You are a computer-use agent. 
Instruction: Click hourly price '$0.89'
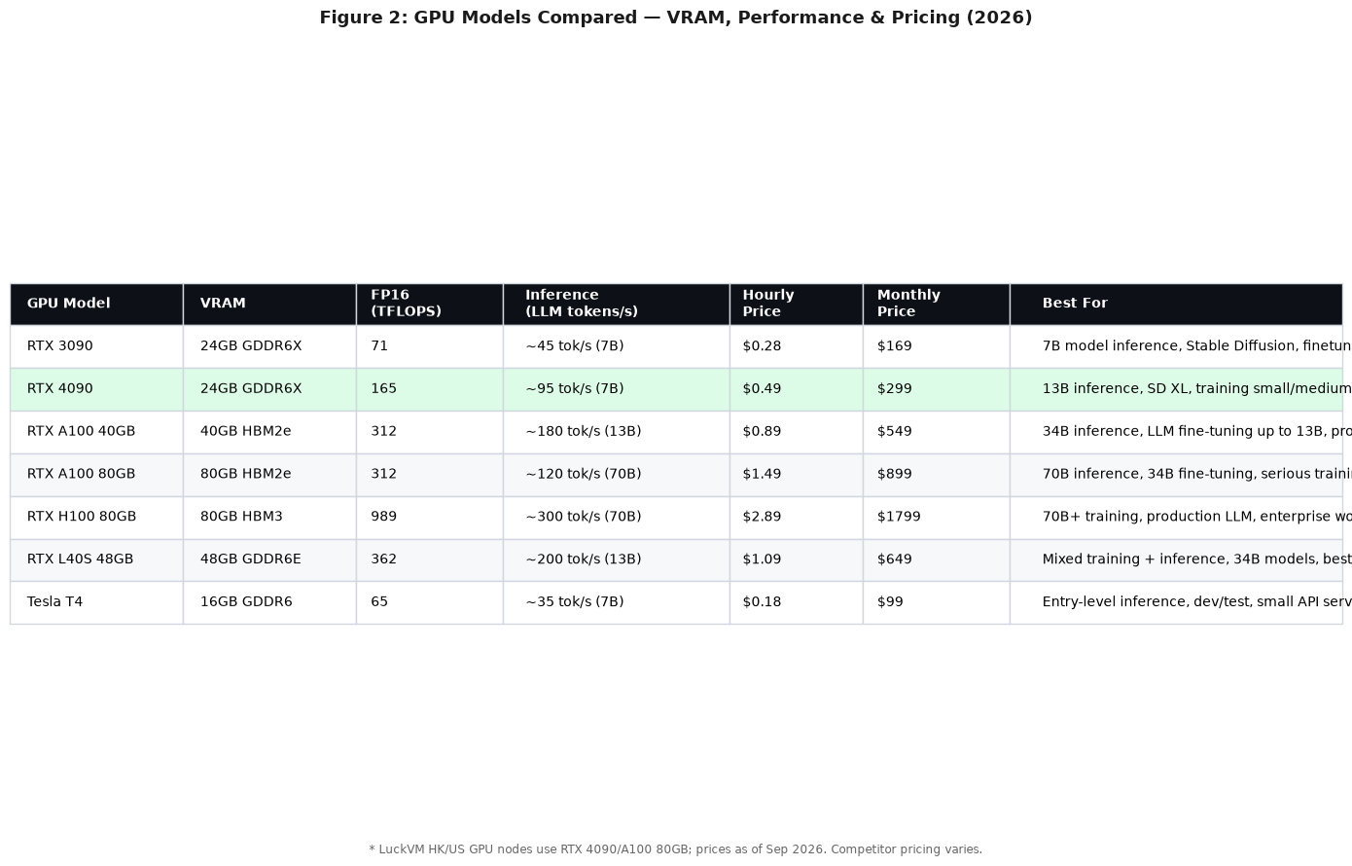(x=796, y=432)
